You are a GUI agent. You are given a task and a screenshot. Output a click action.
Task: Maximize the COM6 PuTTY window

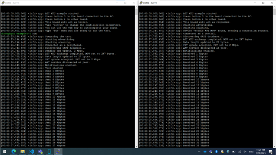263,3
